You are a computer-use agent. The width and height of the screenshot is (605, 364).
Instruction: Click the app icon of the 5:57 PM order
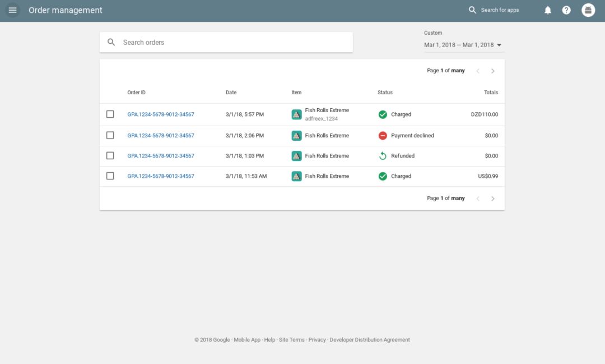point(296,114)
